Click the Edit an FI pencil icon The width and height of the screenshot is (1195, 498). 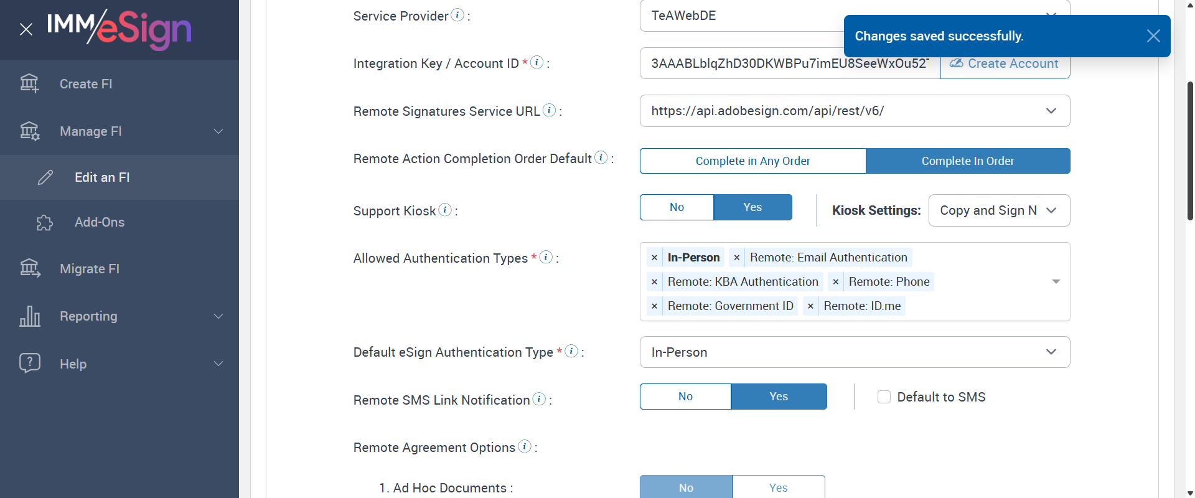pyautogui.click(x=45, y=177)
